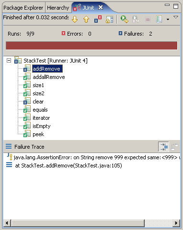Click the Finished after 0.032 seconds text
Screen dimensions: 183x230
pos(36,17)
